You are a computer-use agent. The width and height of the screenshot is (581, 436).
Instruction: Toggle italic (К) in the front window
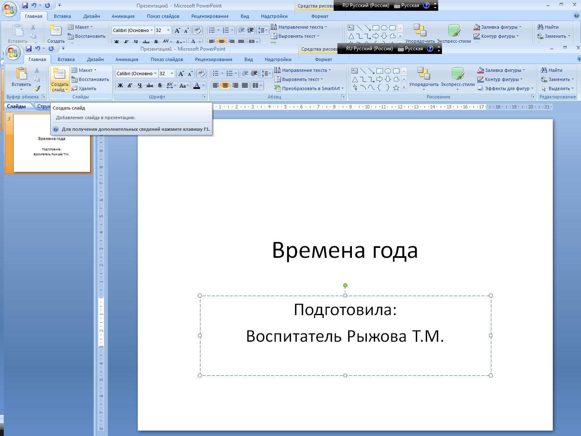[130, 86]
